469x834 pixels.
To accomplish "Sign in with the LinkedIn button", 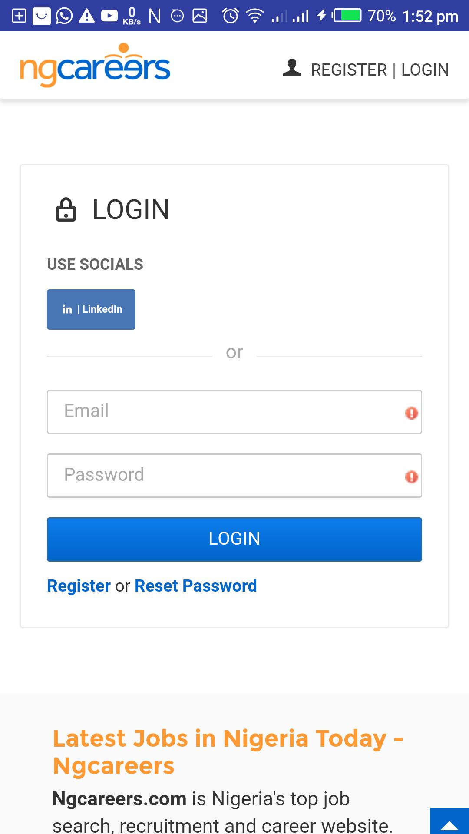I will (x=91, y=309).
